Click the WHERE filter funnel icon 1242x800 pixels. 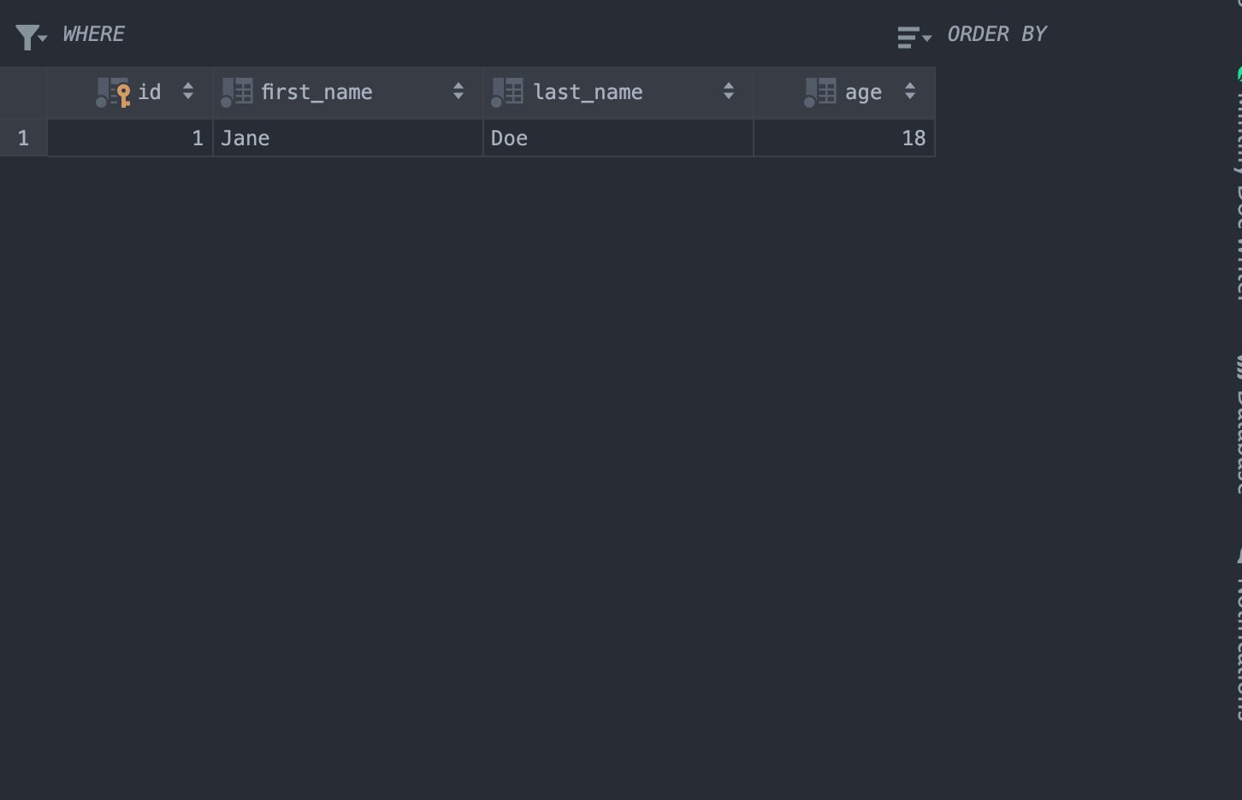click(28, 37)
